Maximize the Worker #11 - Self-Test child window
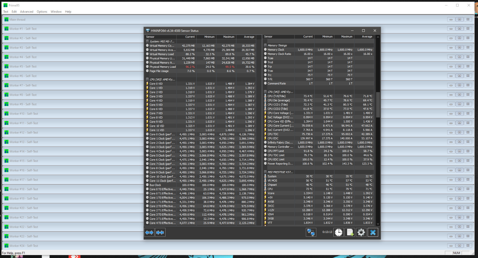Viewport: 478px width, 258px height. [x=459, y=123]
